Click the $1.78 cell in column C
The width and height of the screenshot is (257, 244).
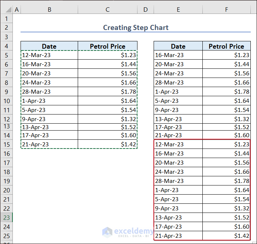(107, 91)
